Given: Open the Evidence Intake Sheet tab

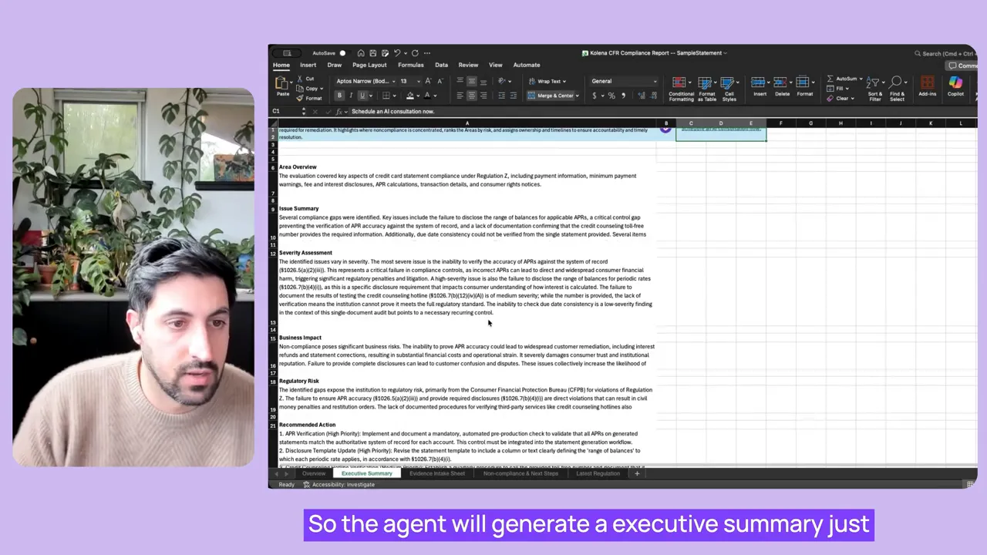Looking at the screenshot, I should coord(436,473).
